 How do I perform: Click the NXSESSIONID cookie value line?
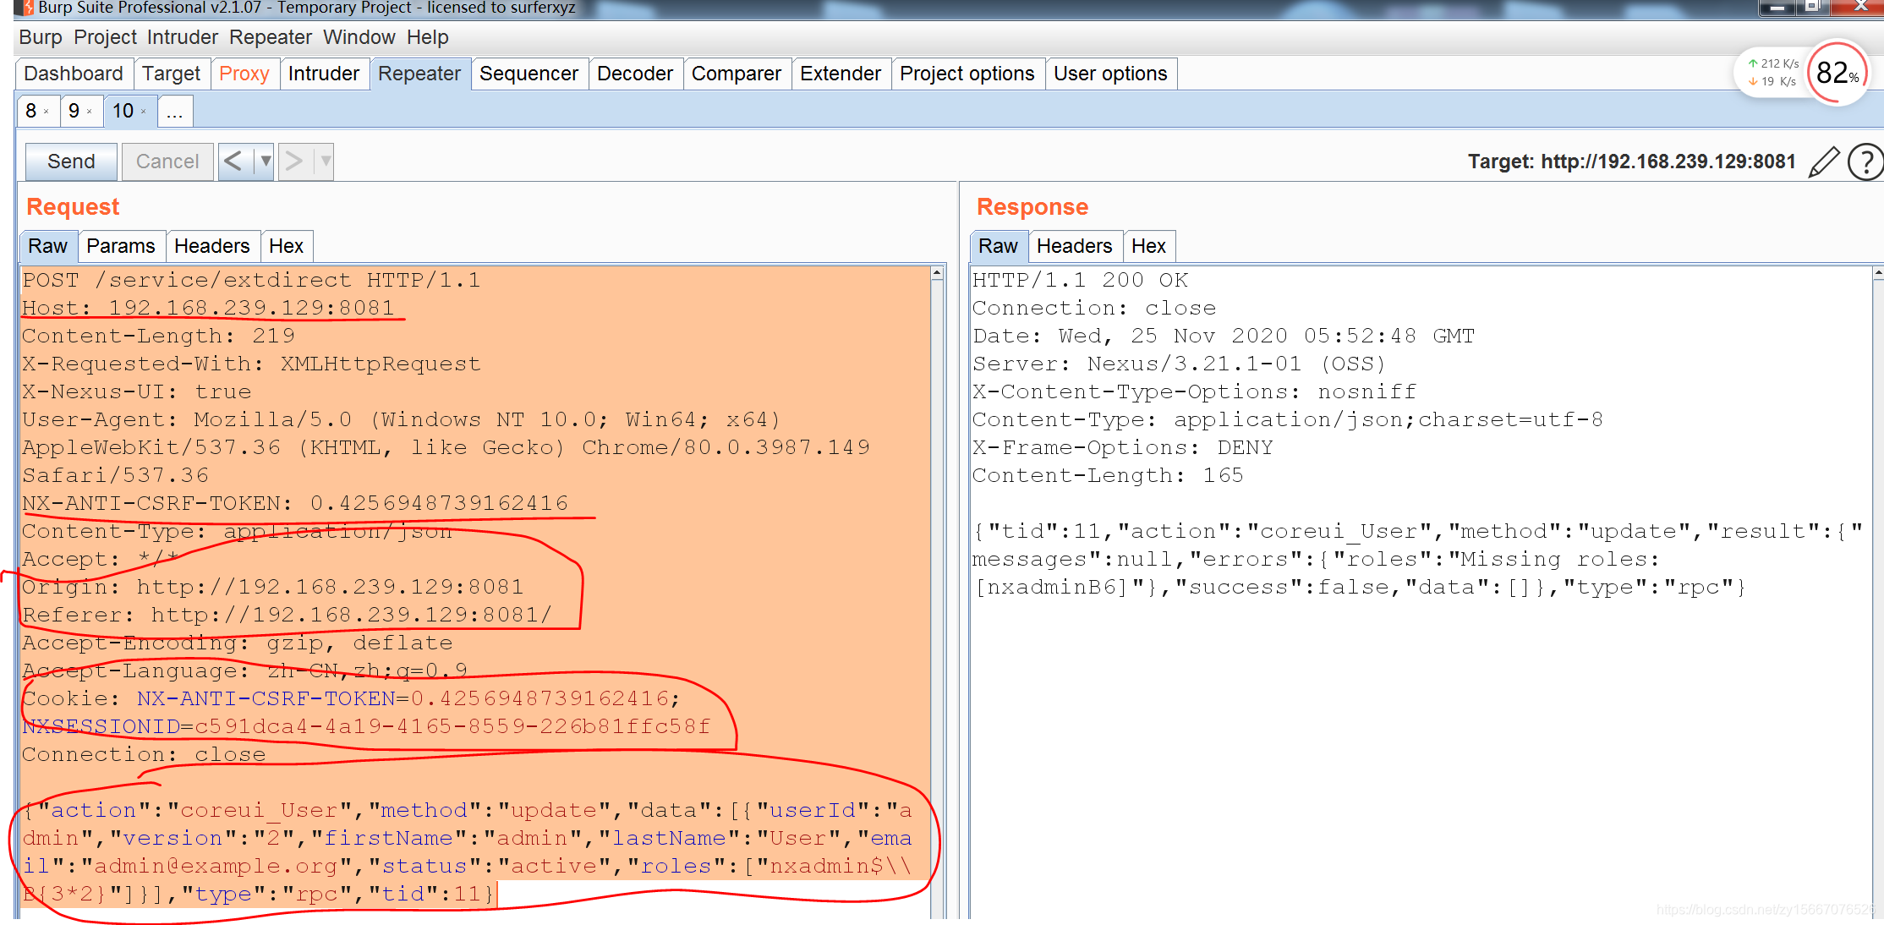(366, 726)
